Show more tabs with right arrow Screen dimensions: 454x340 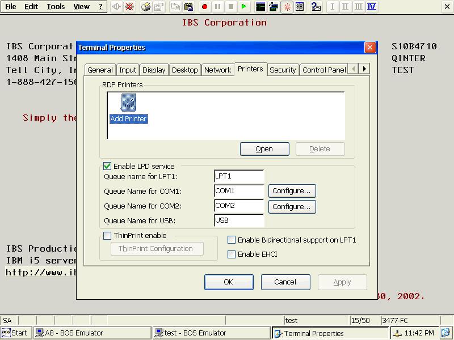pos(364,69)
